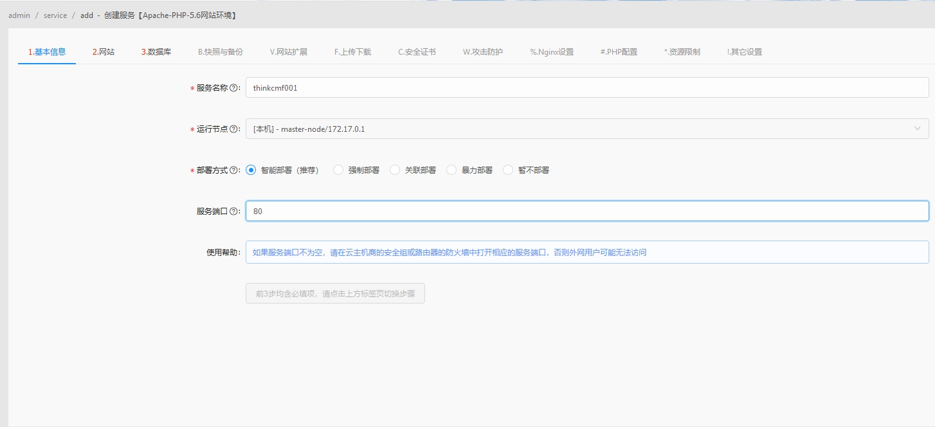Choose 暴力部署 deployment mode
Screen dimensions: 935x427
point(451,170)
